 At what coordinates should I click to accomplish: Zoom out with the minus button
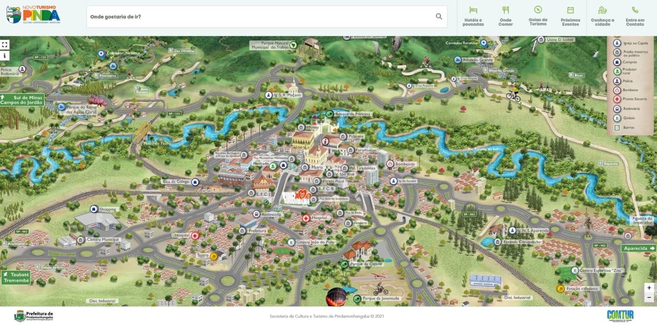point(649,297)
